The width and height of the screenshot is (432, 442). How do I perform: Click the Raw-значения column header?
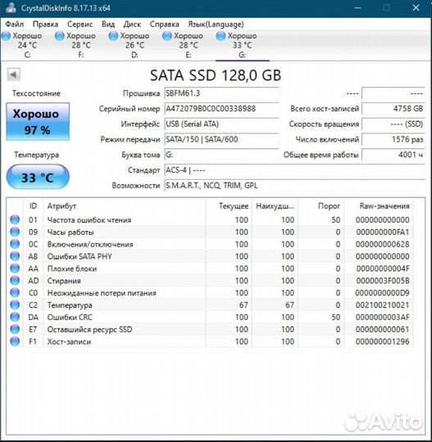point(379,206)
